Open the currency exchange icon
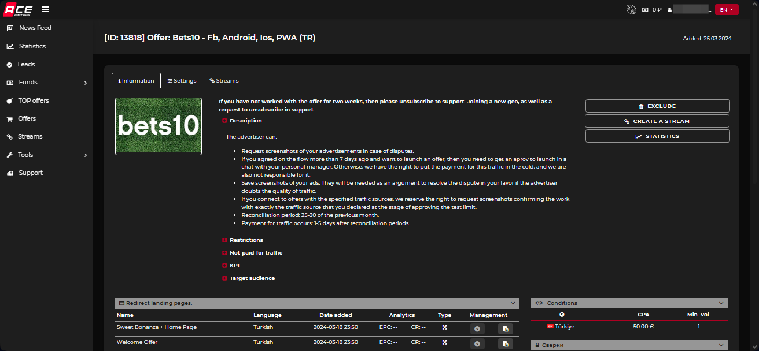This screenshot has width=759, height=351. click(x=631, y=9)
